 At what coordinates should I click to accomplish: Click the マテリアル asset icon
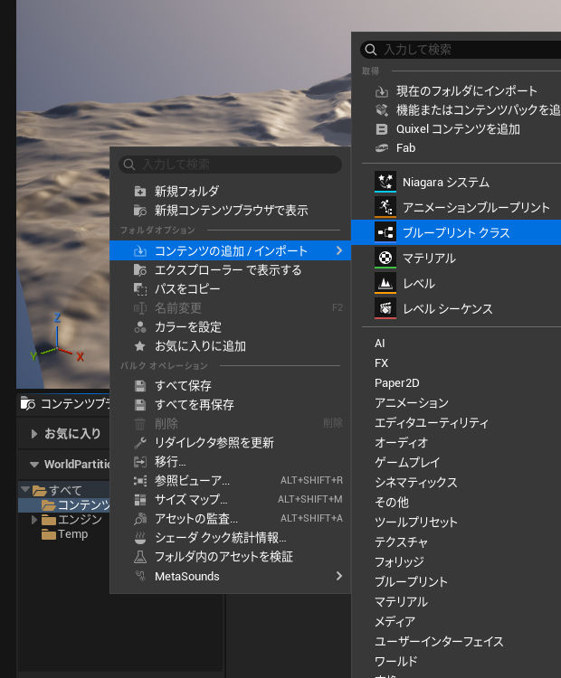coord(385,258)
